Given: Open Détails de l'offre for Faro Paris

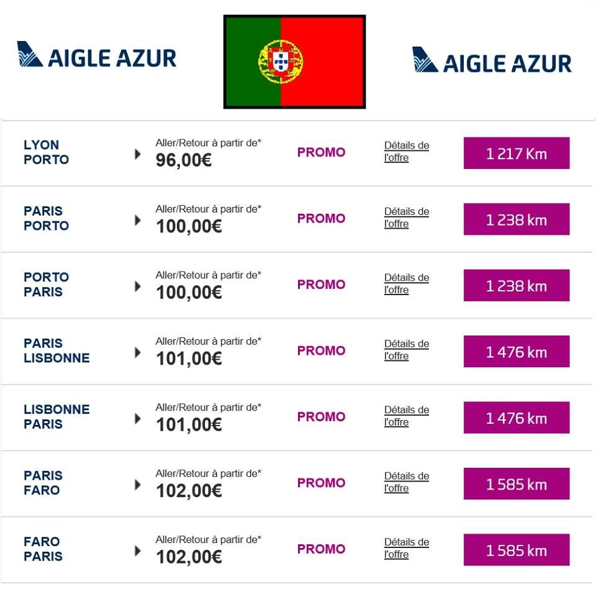Looking at the screenshot, I should pos(406,548).
